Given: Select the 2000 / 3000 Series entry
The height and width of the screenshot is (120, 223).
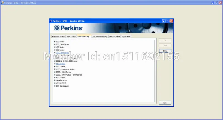Looking at the screenshot, I should tap(63, 72).
